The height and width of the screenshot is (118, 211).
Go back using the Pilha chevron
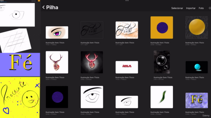coord(44,7)
